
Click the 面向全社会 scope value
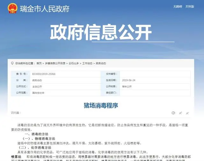point(38,93)
